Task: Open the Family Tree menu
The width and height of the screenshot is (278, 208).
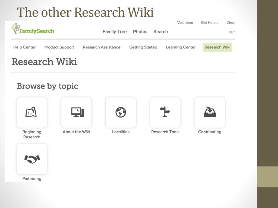Action: [115, 32]
